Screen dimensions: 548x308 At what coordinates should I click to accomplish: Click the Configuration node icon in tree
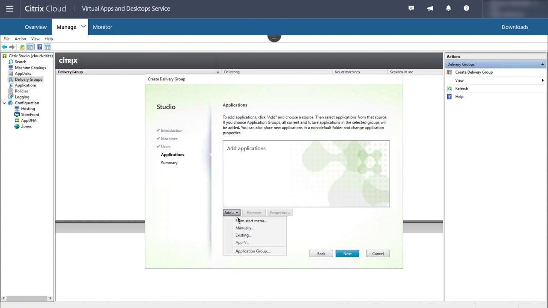point(11,103)
